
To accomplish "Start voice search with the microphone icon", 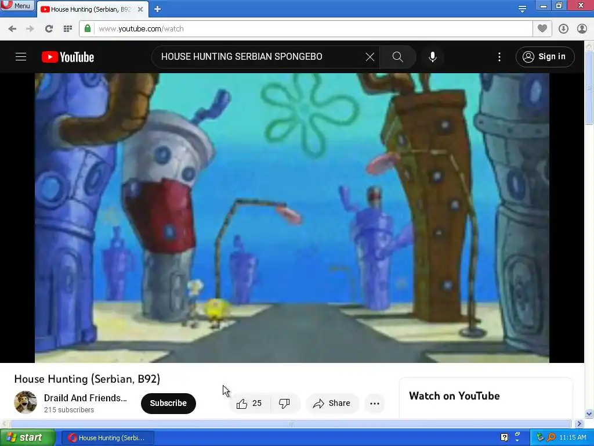I will (433, 57).
